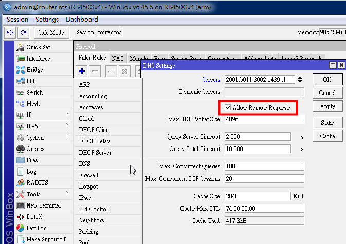346x244 pixels.
Task: Expand the Tools submenu in the sidebar
Action: [67, 194]
